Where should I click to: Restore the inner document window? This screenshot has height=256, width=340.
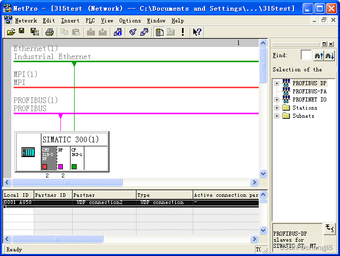[x=324, y=20]
